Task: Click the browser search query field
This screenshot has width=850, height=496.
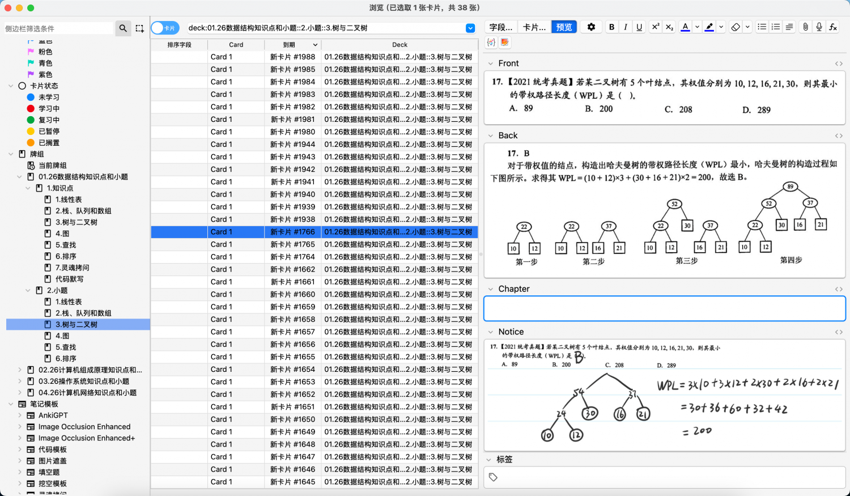Action: point(326,28)
